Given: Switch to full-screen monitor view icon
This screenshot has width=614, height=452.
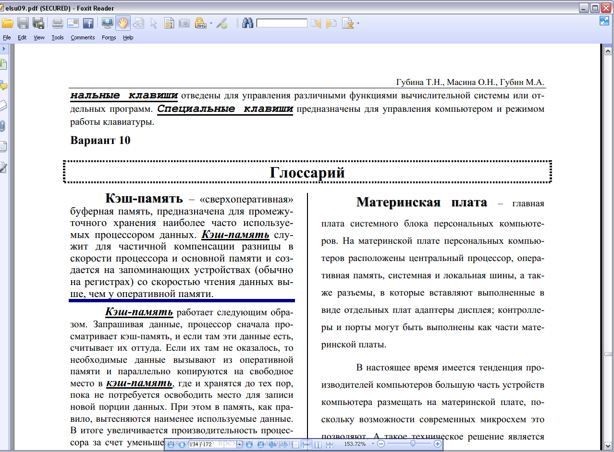Looking at the screenshot, I should (x=107, y=23).
